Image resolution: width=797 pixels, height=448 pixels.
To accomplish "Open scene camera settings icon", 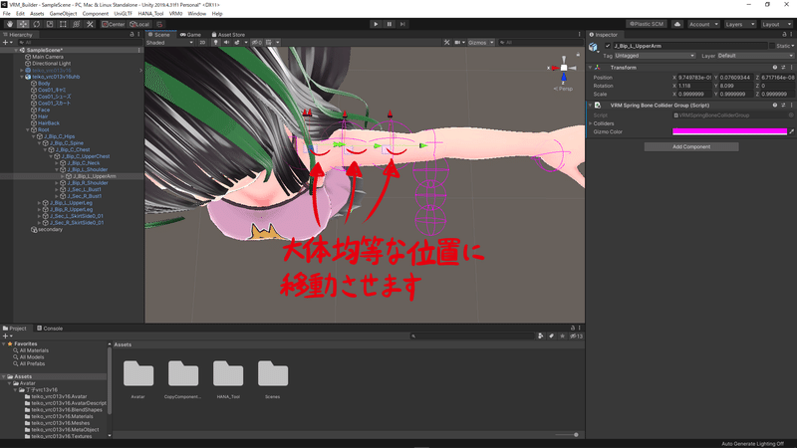I will (457, 43).
